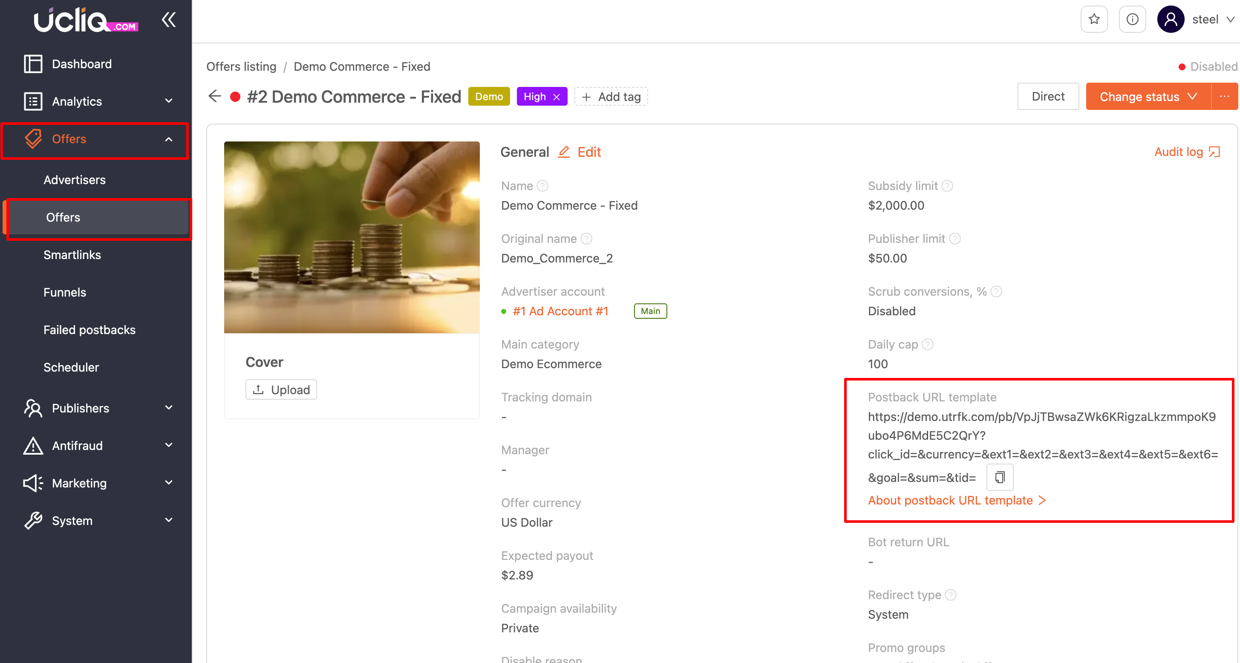Screen dimensions: 1240x663
Task: Click Edit next to General
Action: point(580,152)
